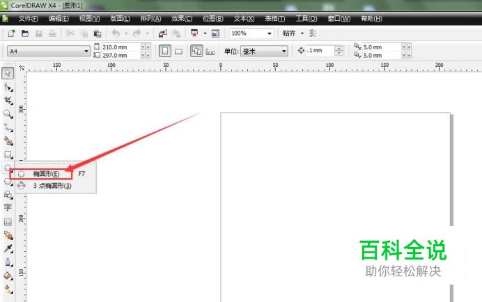
Task: Open the 毫米 units dropdown
Action: pos(284,51)
